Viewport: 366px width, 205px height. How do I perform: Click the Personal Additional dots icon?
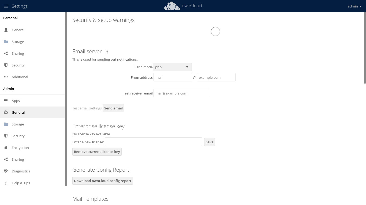(6, 77)
